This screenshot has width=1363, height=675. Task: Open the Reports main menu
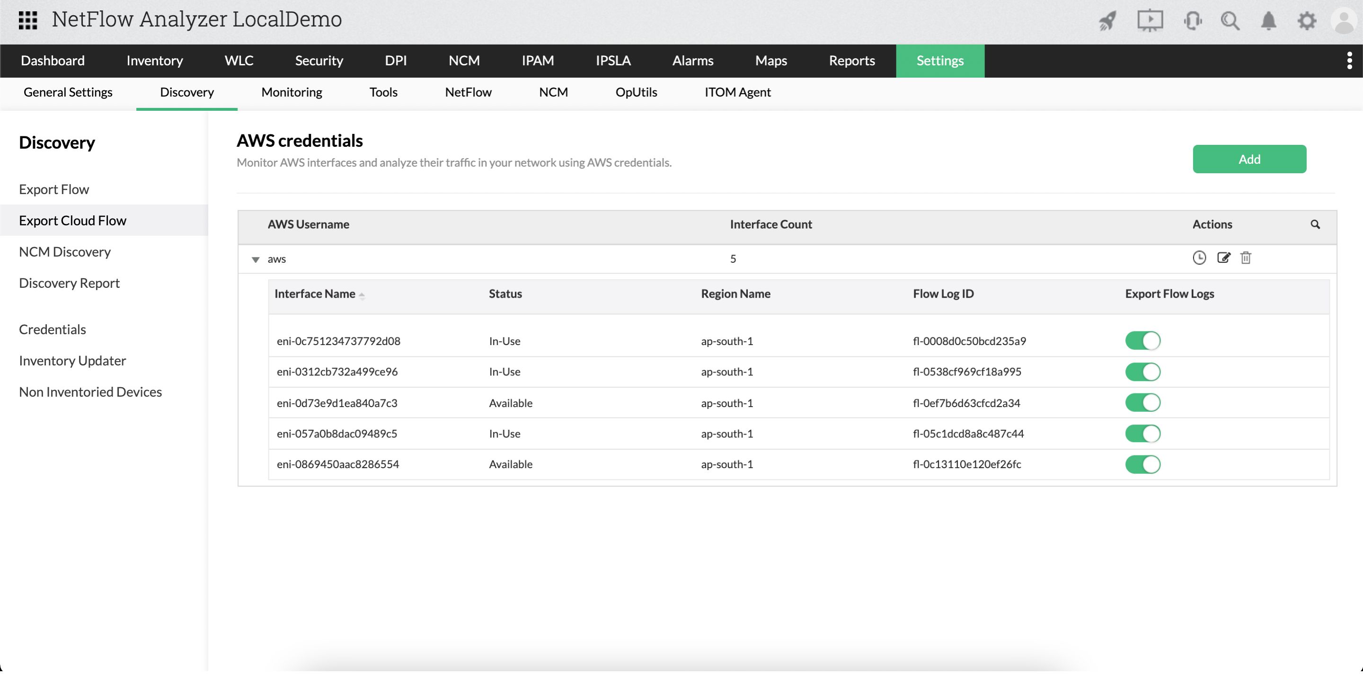coord(851,61)
